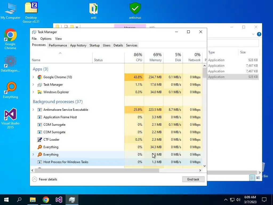Collapse to Fewer details
This screenshot has height=205, width=273.
coord(45,179)
